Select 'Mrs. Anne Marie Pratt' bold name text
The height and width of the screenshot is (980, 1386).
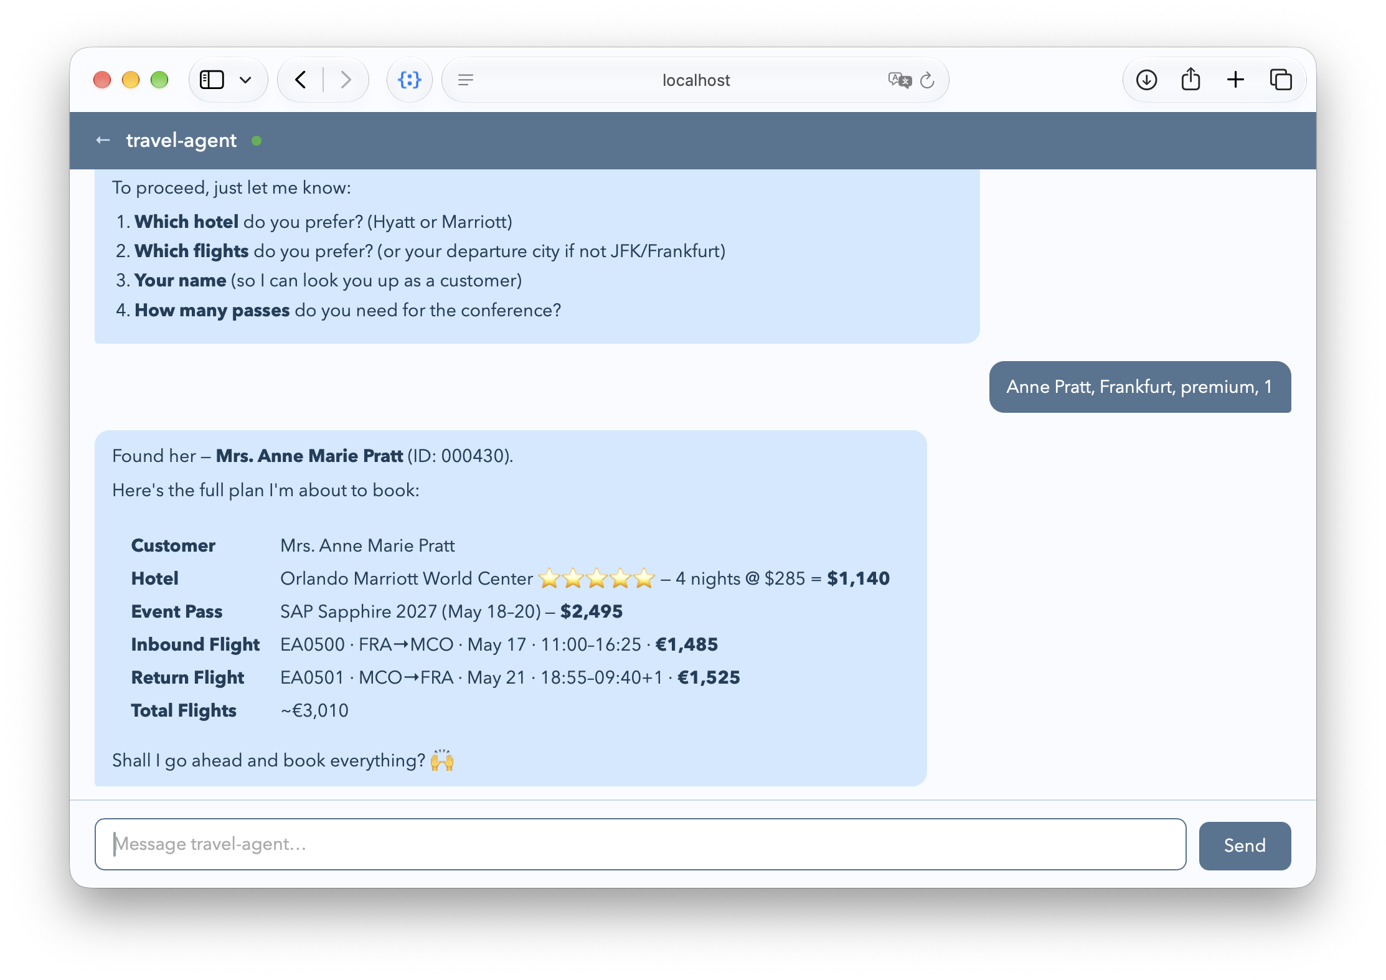309,456
